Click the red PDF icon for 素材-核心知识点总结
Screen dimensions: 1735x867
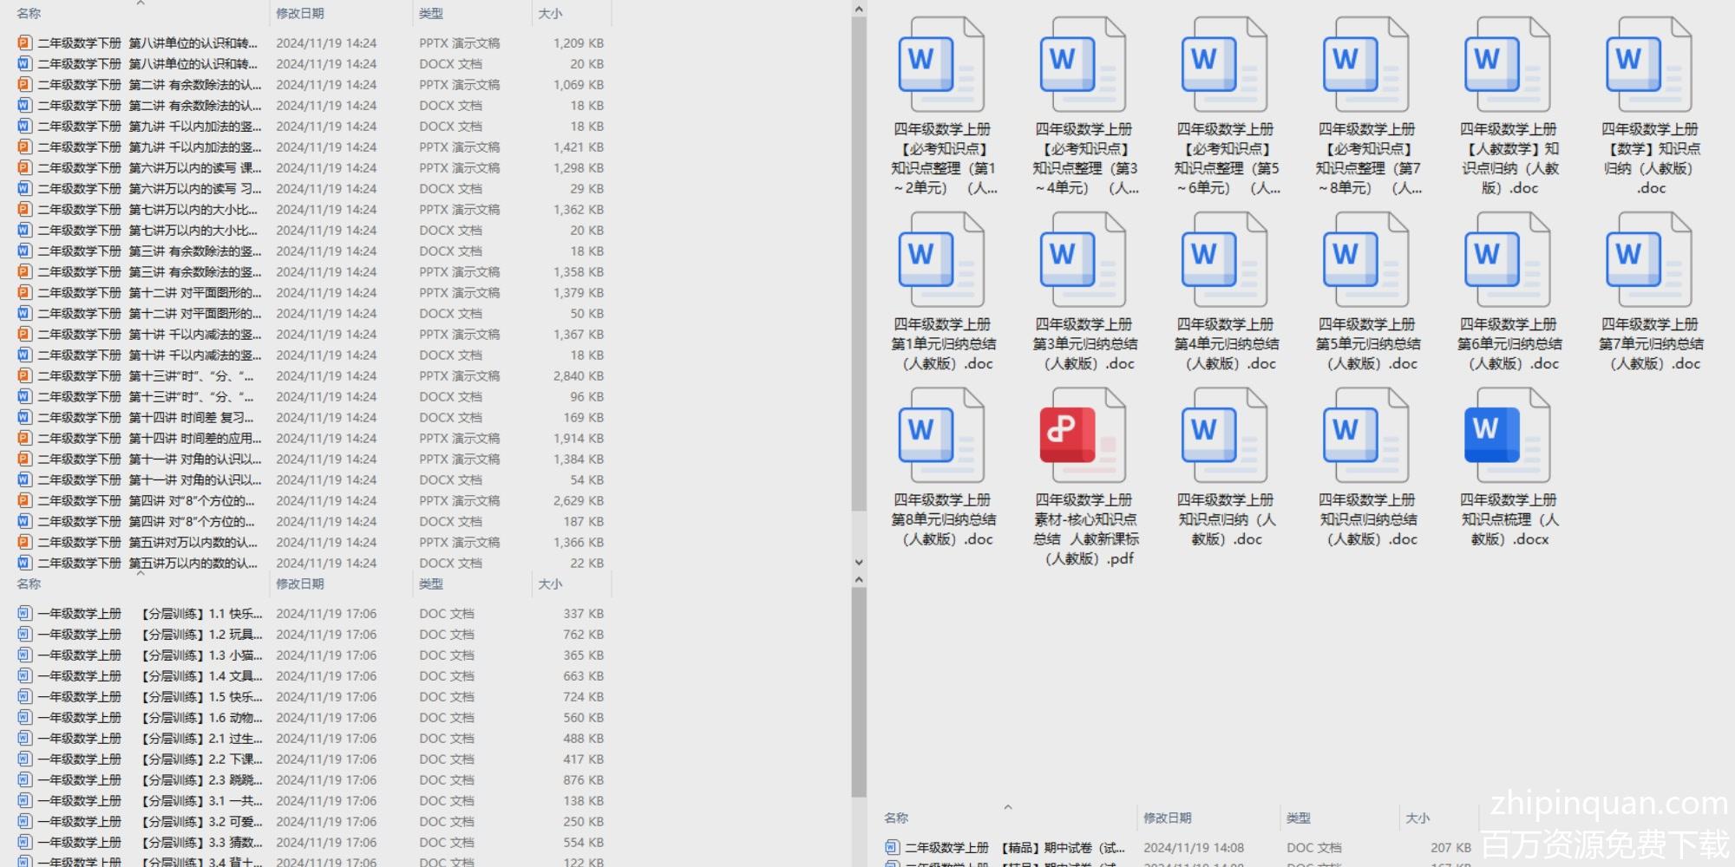[x=1083, y=435]
